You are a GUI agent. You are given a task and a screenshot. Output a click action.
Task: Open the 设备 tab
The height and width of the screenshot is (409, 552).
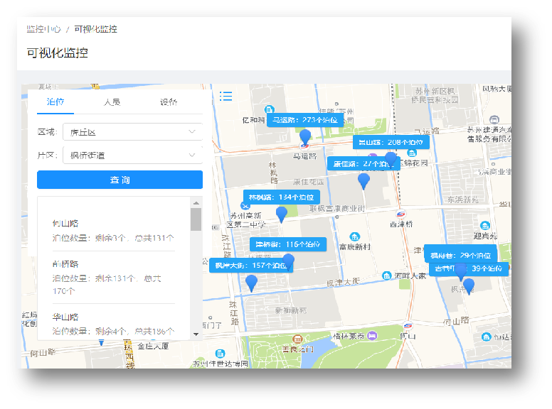[169, 102]
